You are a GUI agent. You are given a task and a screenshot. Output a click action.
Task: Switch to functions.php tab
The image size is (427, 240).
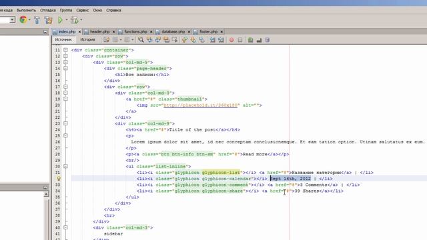point(135,32)
